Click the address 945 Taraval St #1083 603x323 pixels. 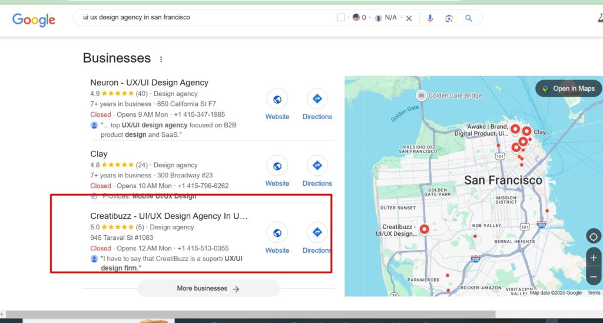(121, 238)
